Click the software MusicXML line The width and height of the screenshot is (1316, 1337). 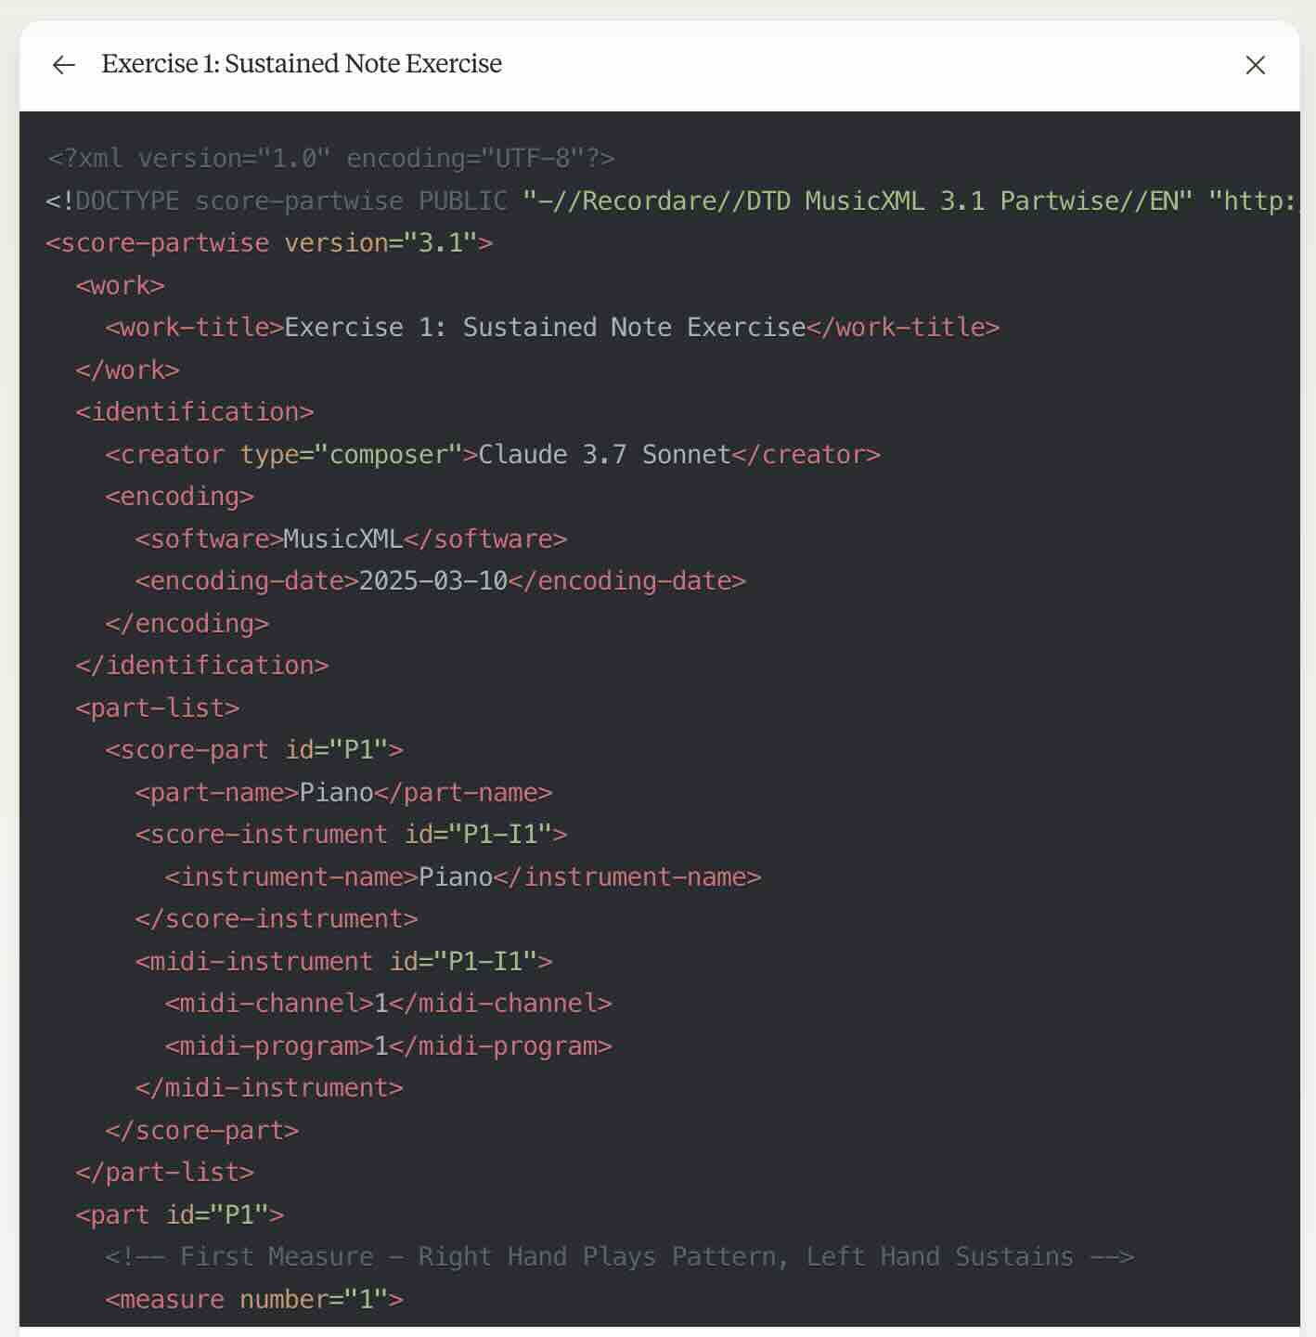[351, 539]
